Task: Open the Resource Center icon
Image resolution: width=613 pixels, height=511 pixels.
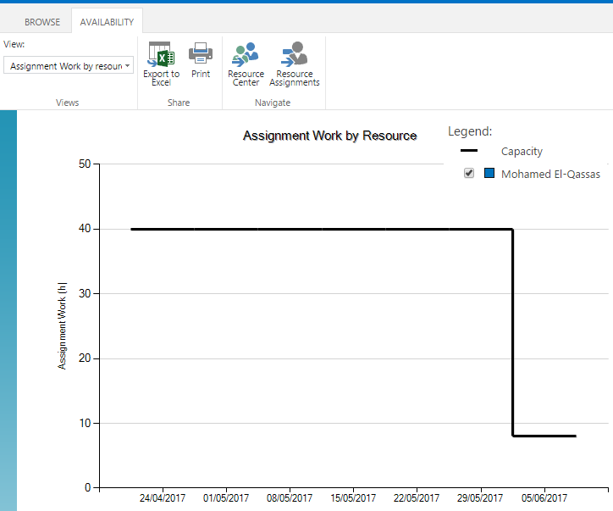Action: pos(246,54)
